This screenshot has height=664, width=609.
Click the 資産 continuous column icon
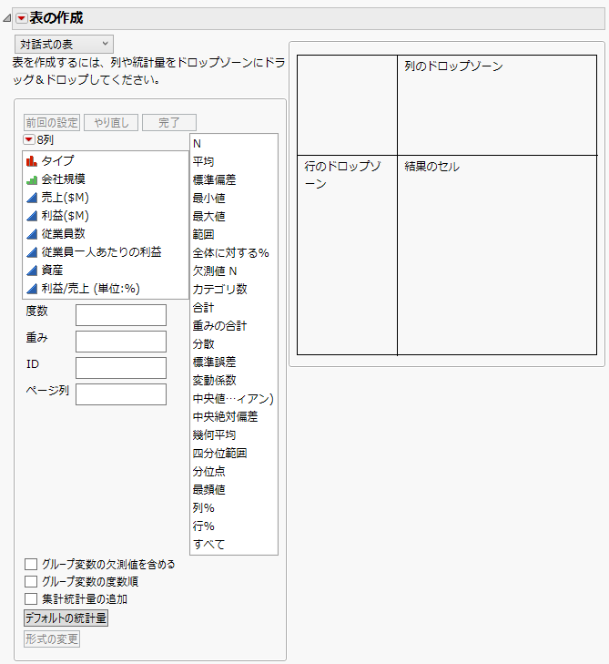(x=32, y=271)
